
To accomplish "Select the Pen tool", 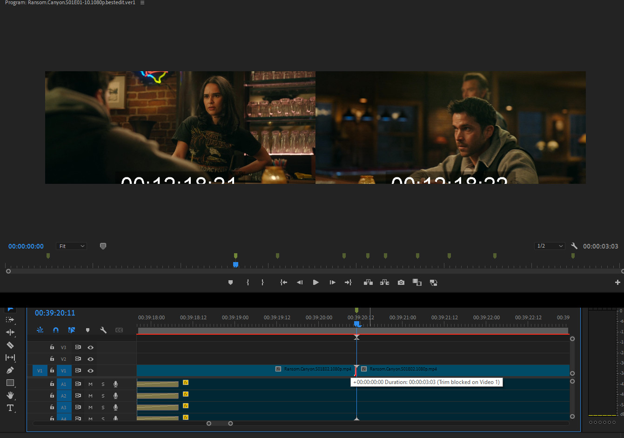I will [10, 371].
